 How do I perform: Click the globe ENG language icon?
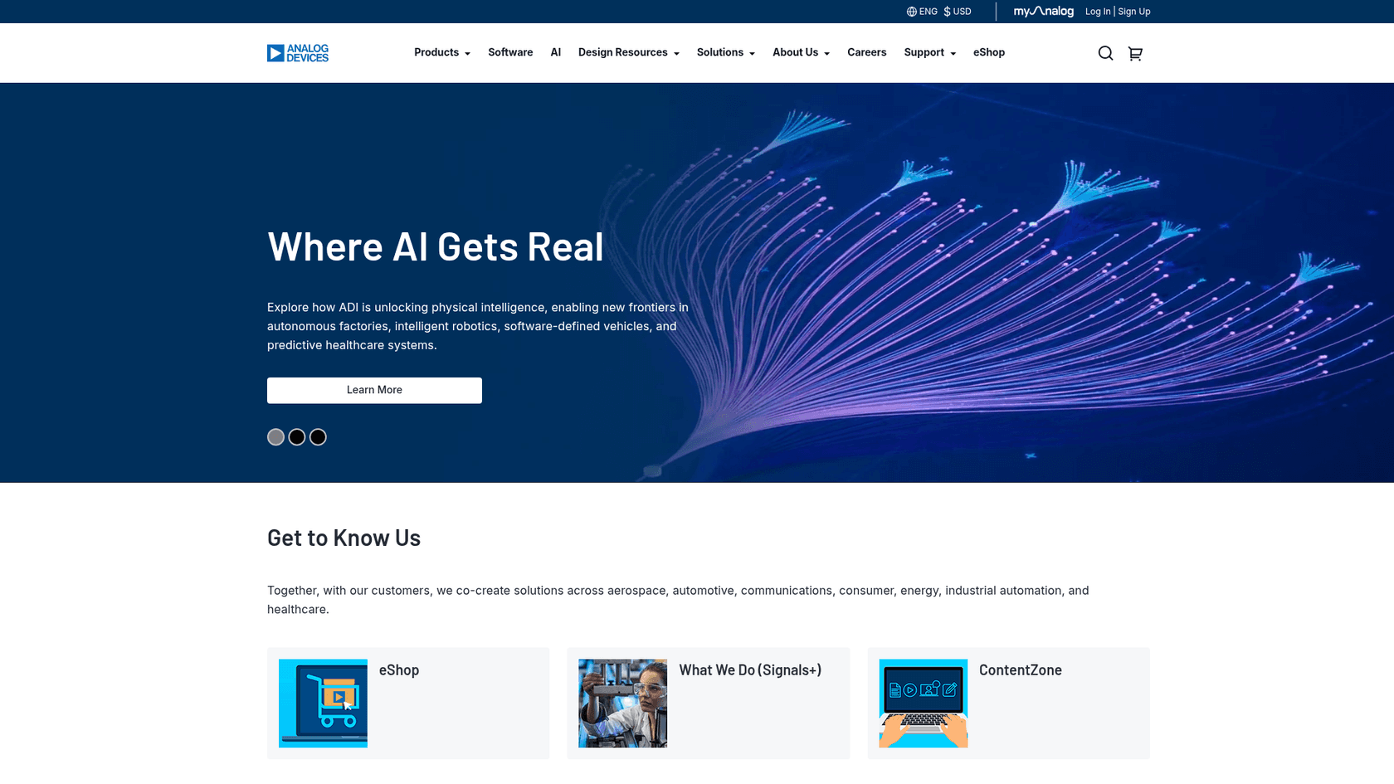pyautogui.click(x=912, y=12)
